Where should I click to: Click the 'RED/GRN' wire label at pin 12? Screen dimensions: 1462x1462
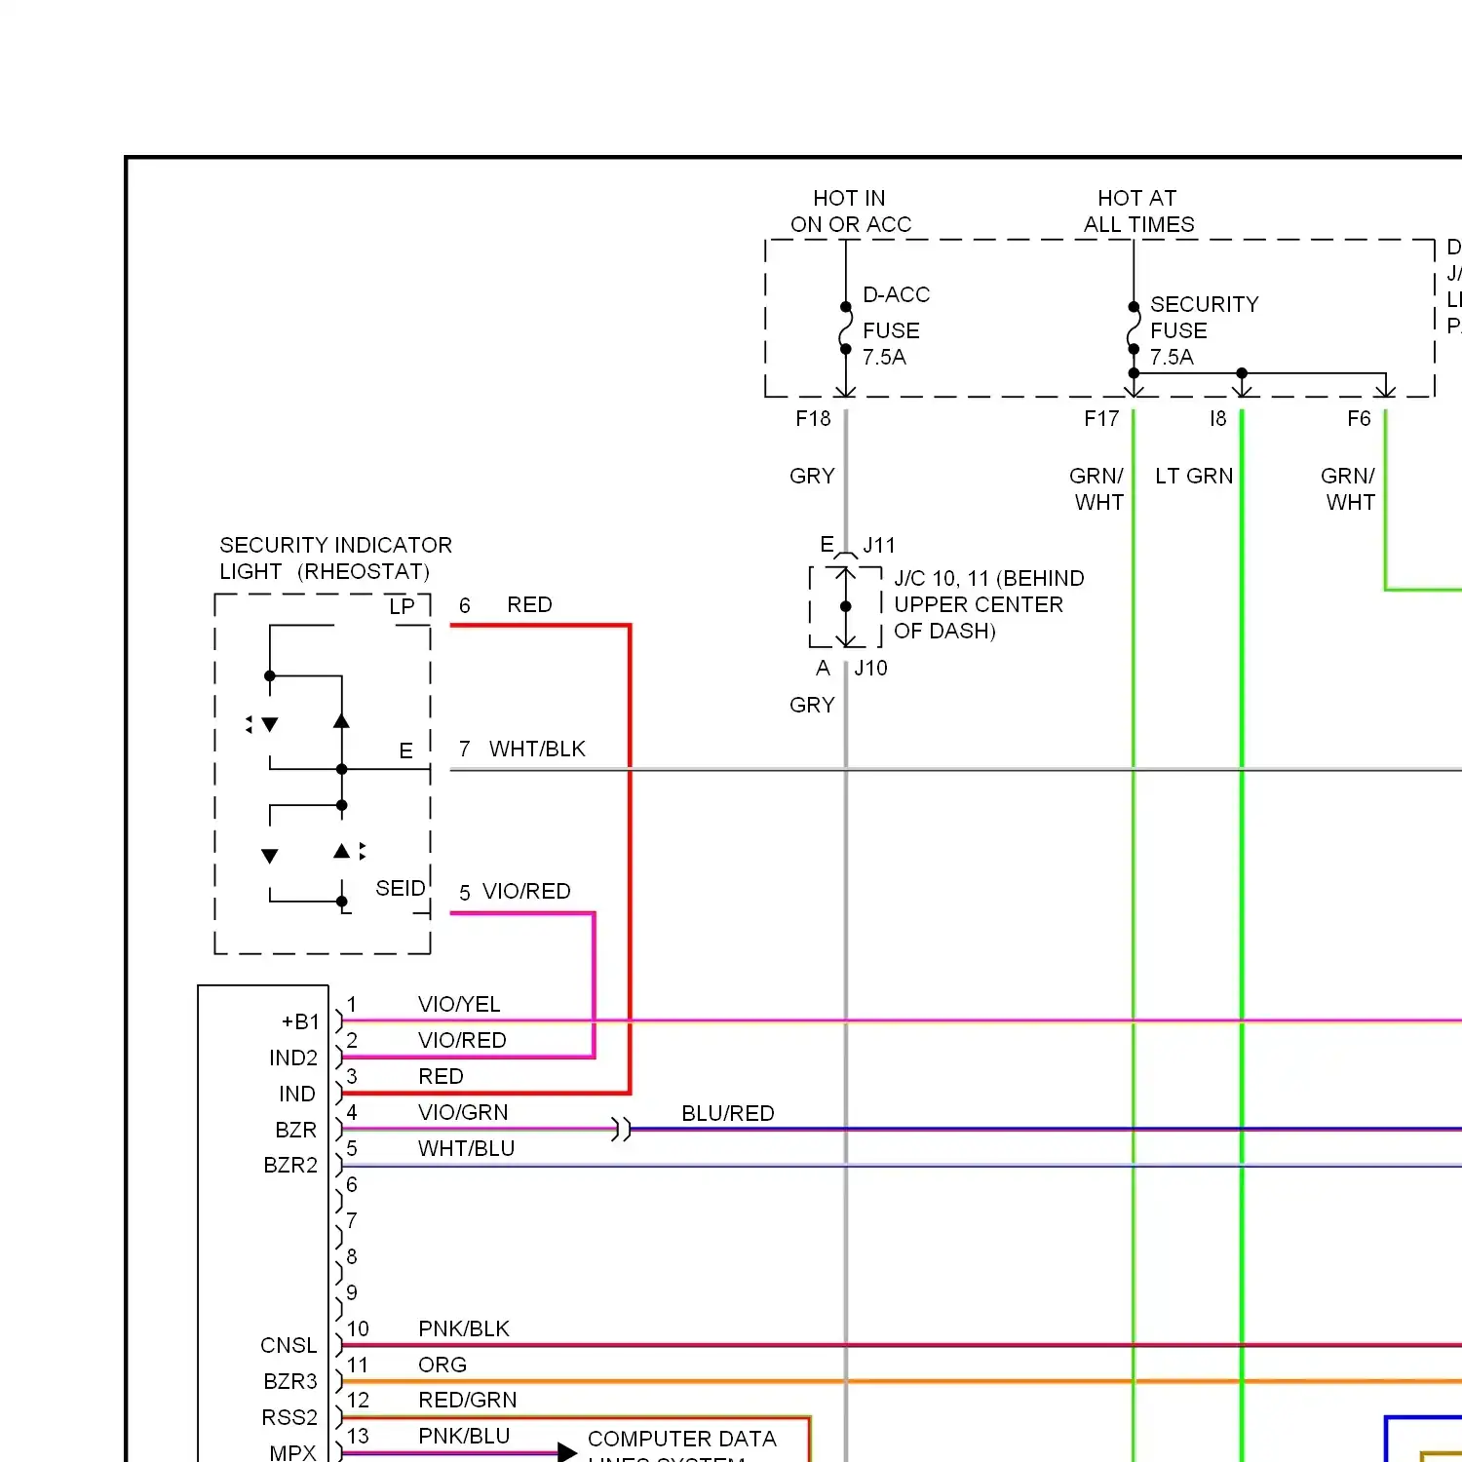(x=468, y=1400)
